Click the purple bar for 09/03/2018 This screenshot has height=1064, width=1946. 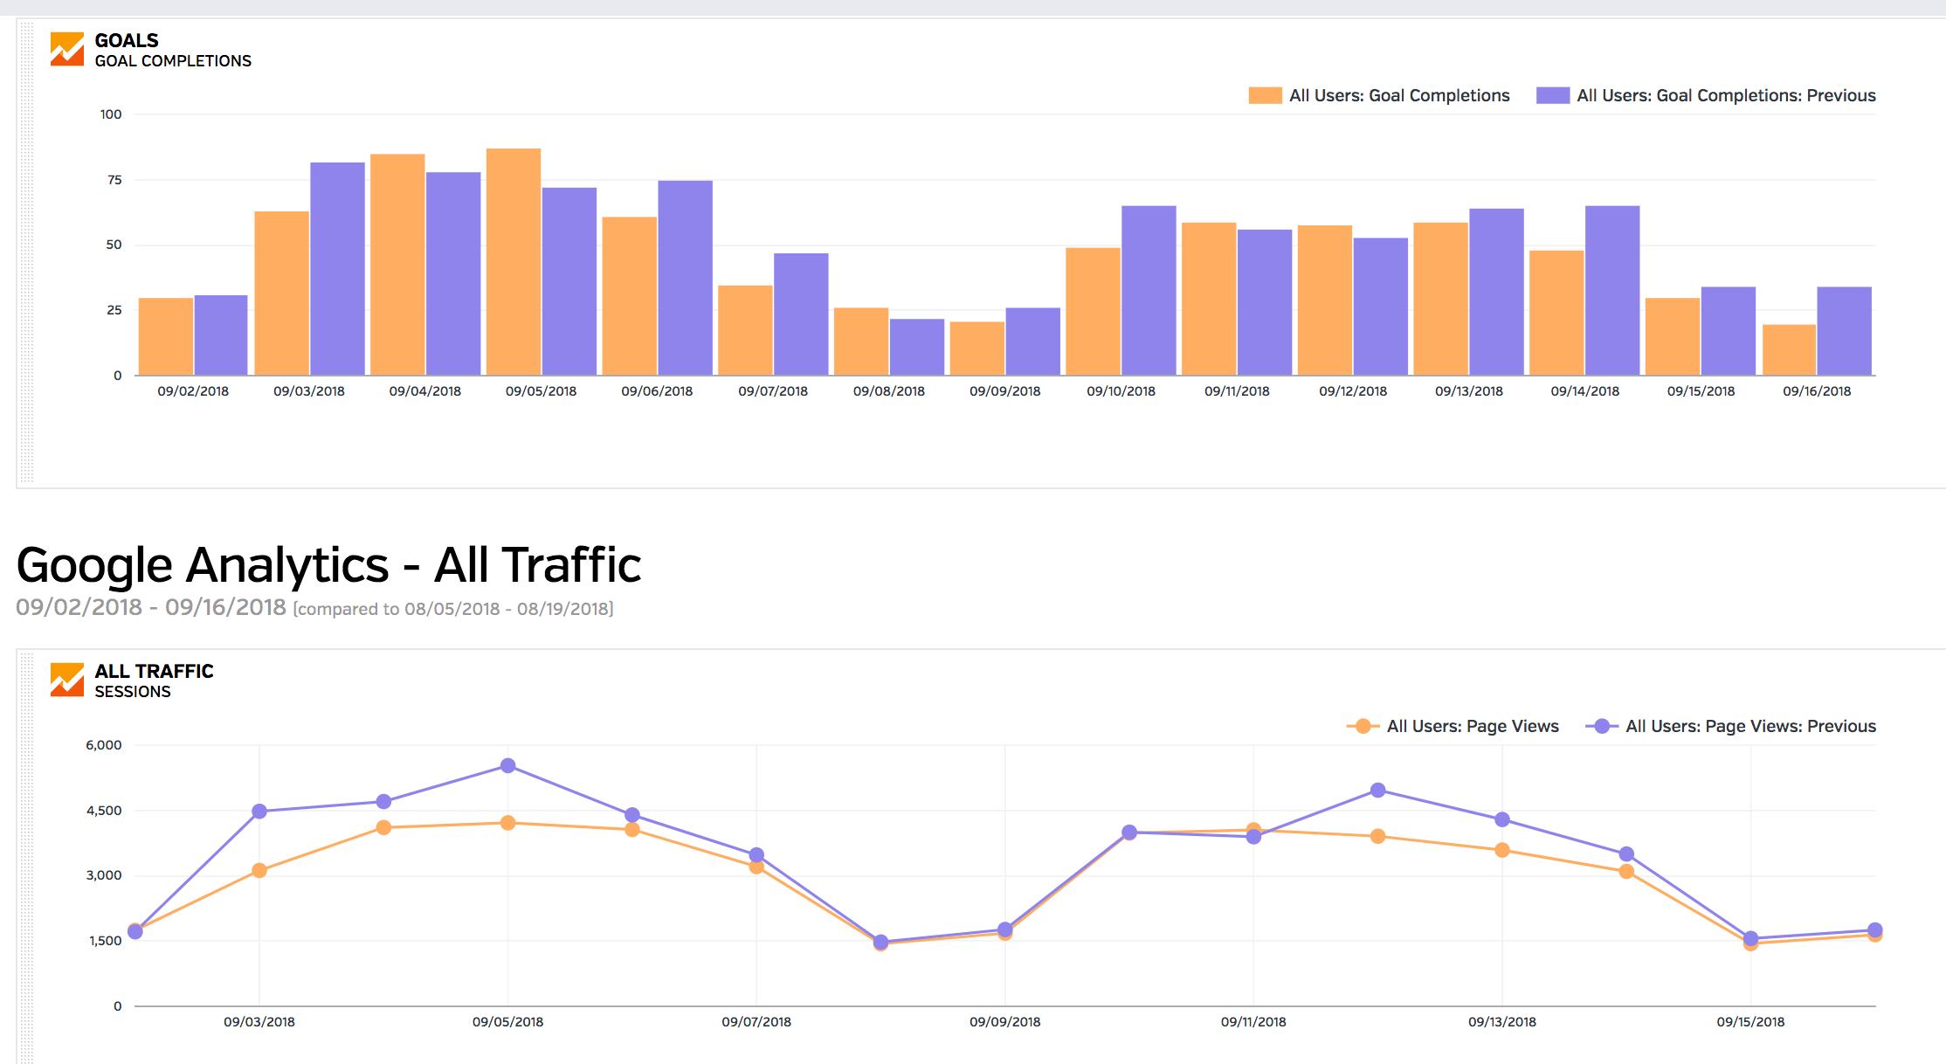click(337, 269)
